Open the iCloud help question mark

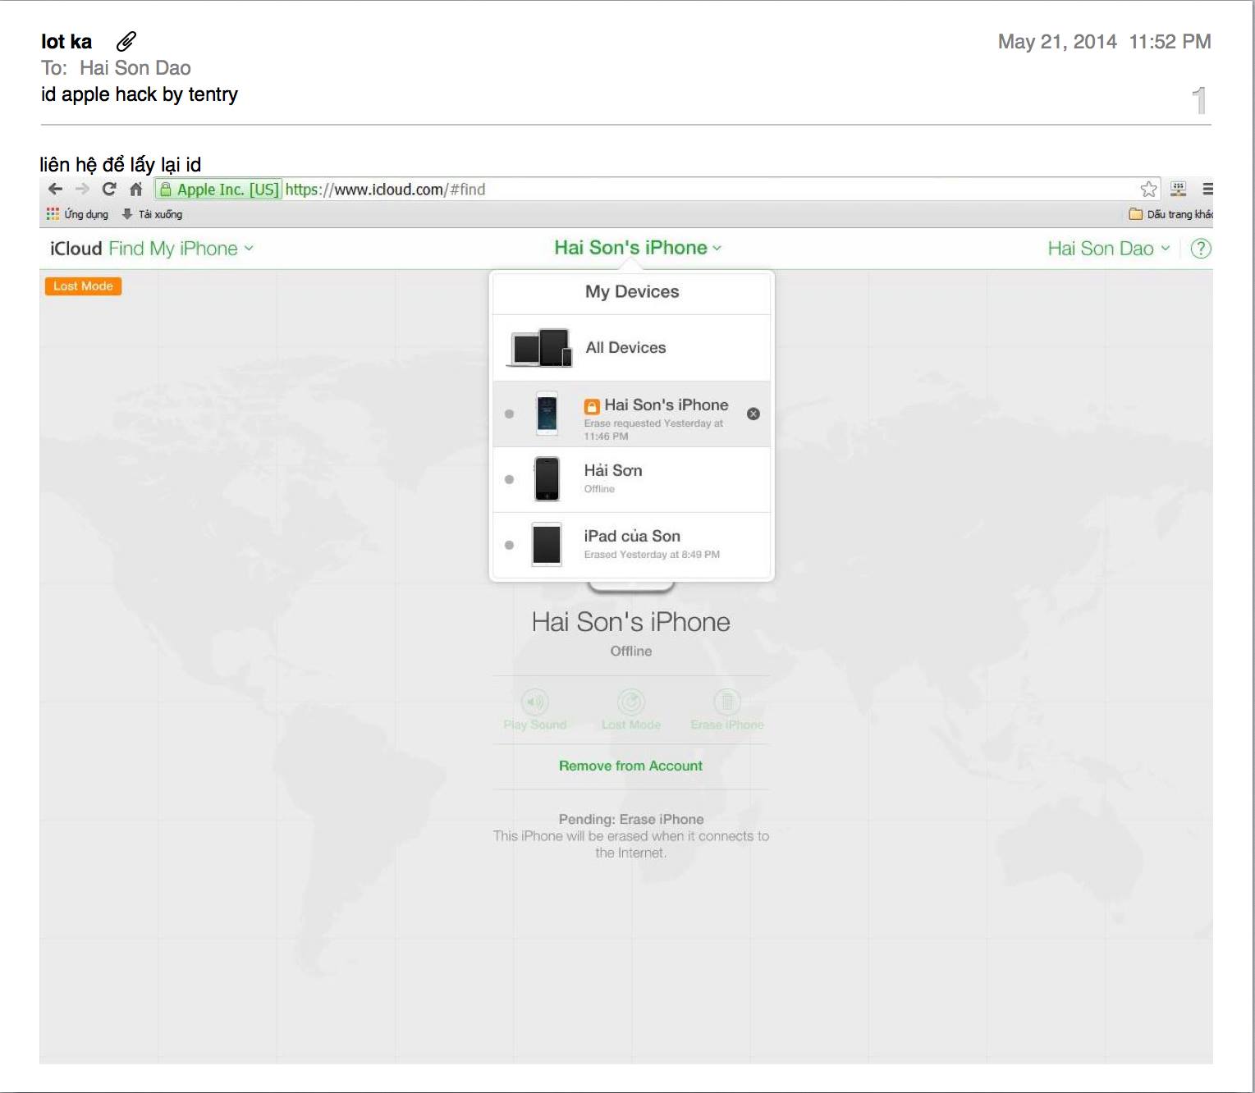[x=1200, y=249]
